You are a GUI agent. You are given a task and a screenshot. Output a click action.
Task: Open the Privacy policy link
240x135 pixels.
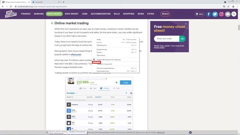coord(159,48)
